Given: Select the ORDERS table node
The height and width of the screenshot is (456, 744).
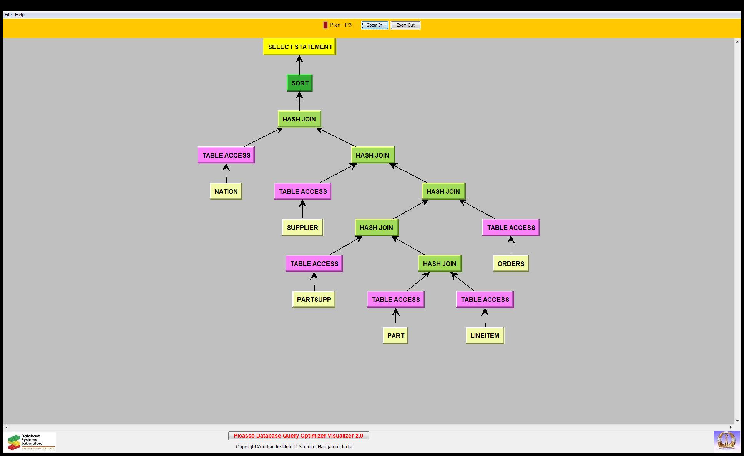Looking at the screenshot, I should [x=511, y=264].
